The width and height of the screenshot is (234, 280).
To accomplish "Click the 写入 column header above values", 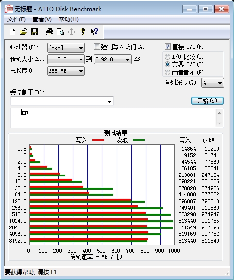I will point(185,140).
